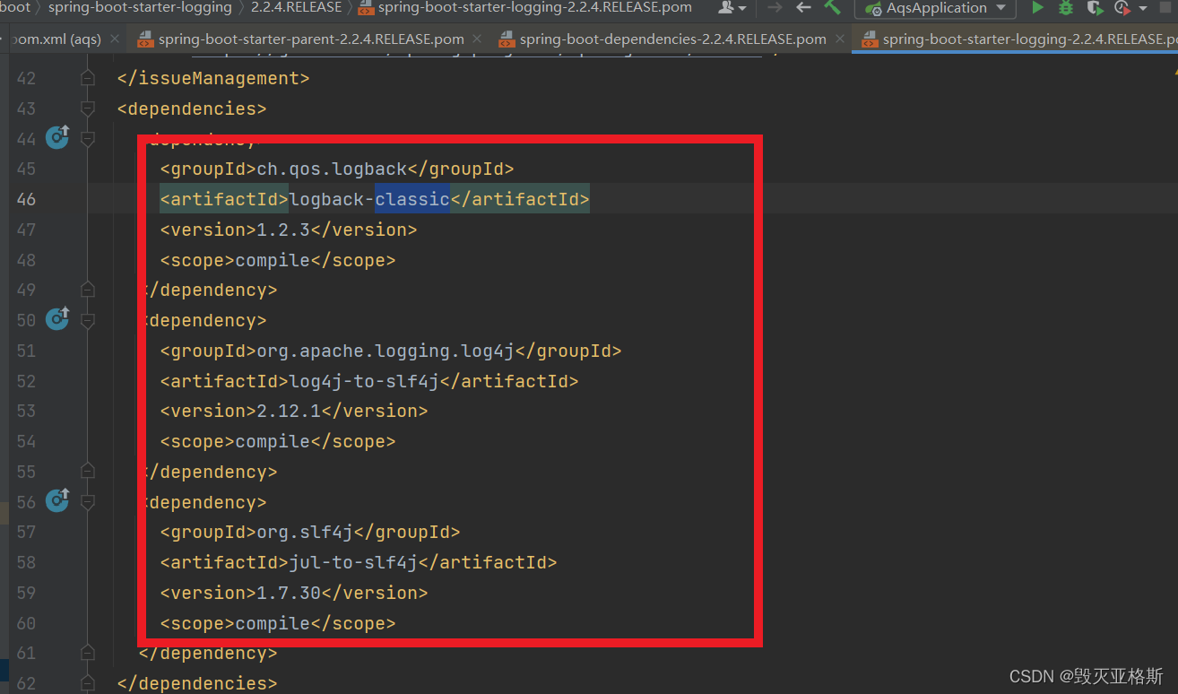Click gutter override icon on line 56

[x=57, y=500]
